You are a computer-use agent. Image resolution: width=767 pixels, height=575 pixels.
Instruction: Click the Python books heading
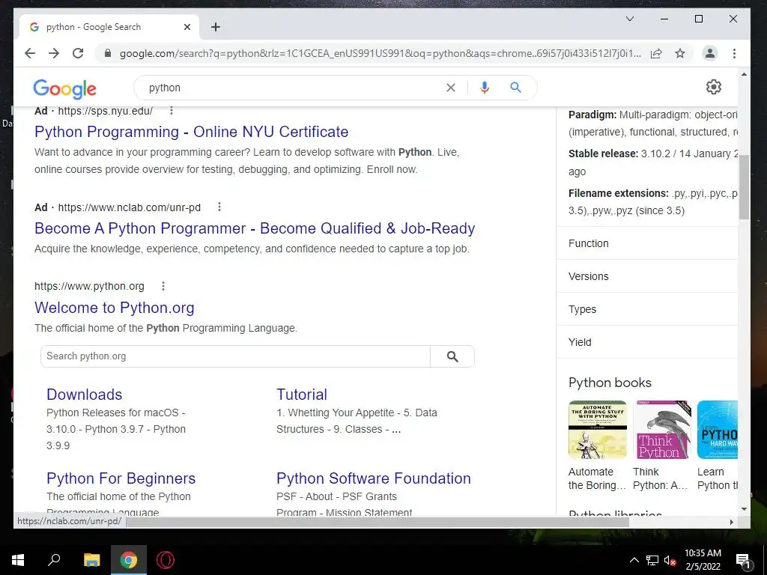pyautogui.click(x=610, y=383)
